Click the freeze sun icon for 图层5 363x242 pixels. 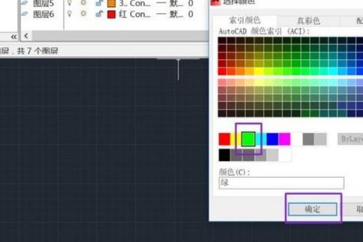coord(83,3)
